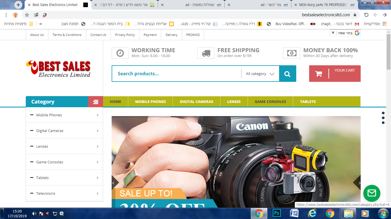Show hidden bookmarks with » overflow arrow
The height and width of the screenshot is (219, 391).
(41, 24)
